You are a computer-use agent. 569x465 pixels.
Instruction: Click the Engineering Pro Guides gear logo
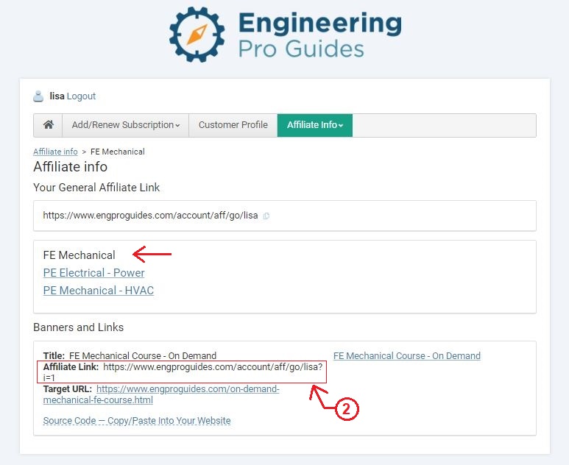point(197,35)
